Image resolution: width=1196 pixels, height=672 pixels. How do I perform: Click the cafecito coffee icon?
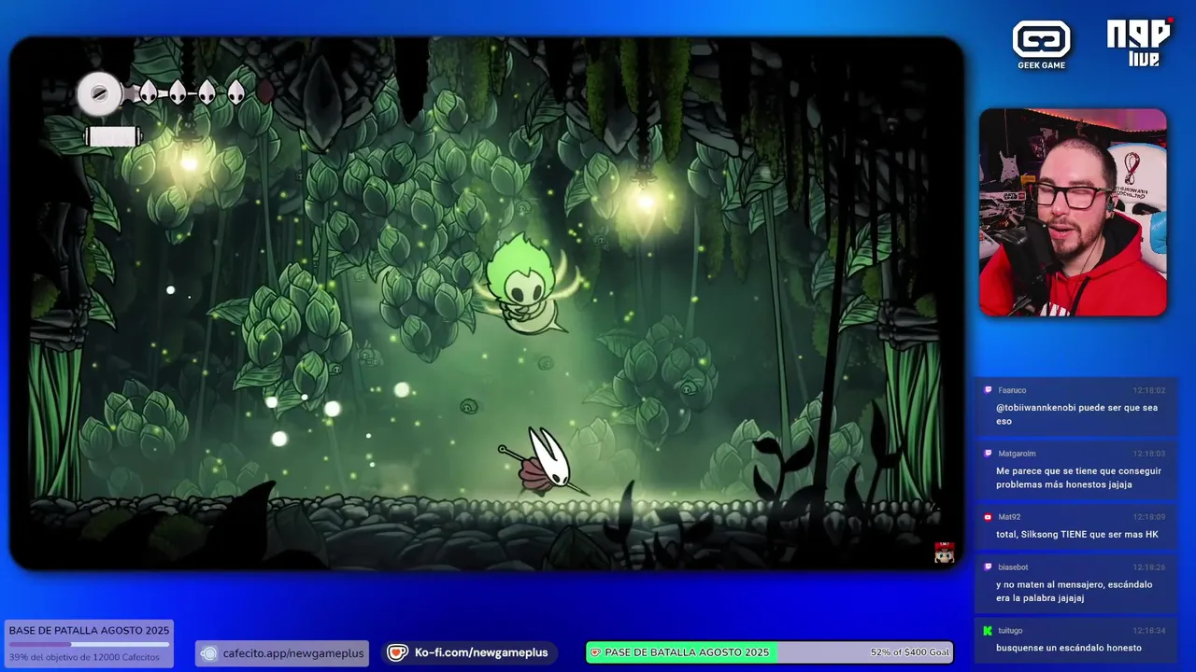[208, 653]
